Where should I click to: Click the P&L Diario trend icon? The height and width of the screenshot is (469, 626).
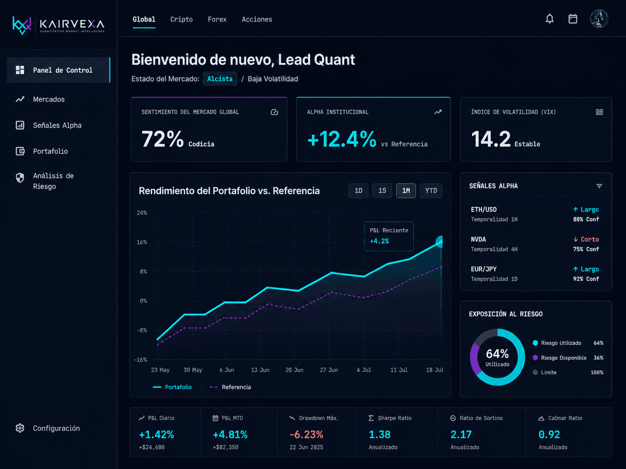141,418
